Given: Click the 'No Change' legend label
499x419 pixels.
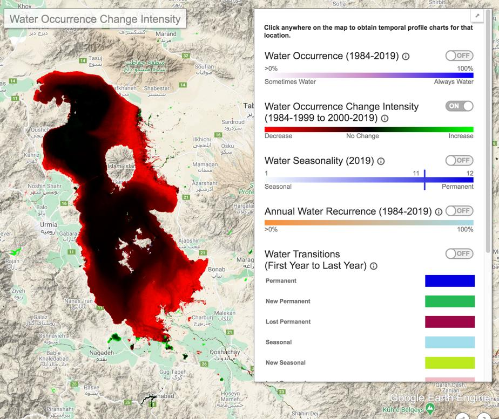Looking at the screenshot, I should (x=362, y=136).
